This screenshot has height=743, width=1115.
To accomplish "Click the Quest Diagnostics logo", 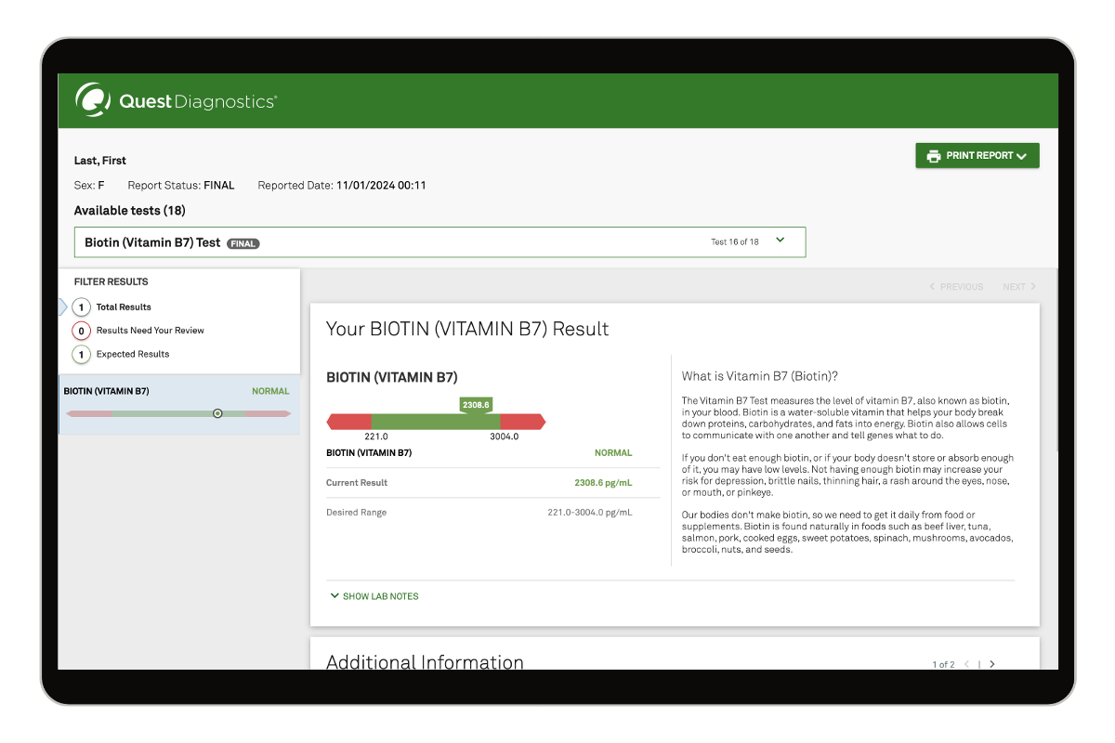I will pyautogui.click(x=176, y=101).
